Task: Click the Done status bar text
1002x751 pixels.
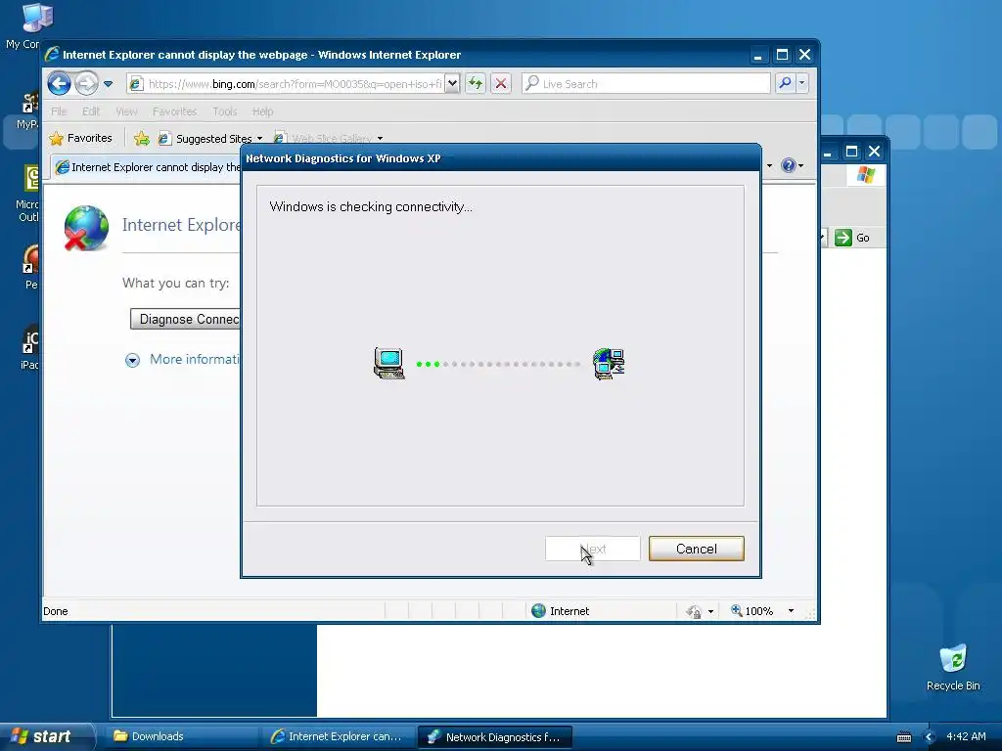Action: [x=56, y=611]
